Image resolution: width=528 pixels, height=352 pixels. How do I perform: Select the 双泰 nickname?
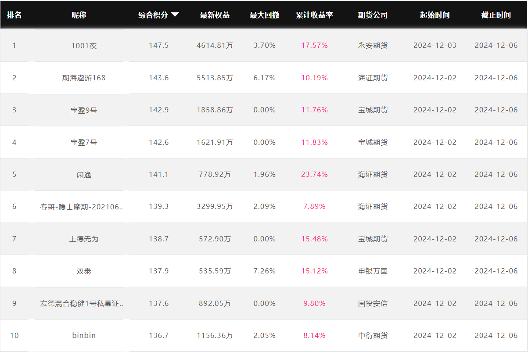tap(84, 271)
